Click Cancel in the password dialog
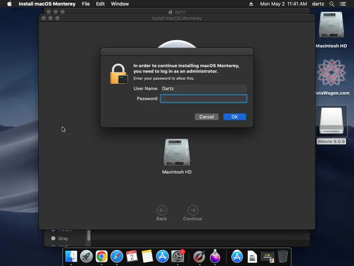Image resolution: width=354 pixels, height=266 pixels. [207, 117]
